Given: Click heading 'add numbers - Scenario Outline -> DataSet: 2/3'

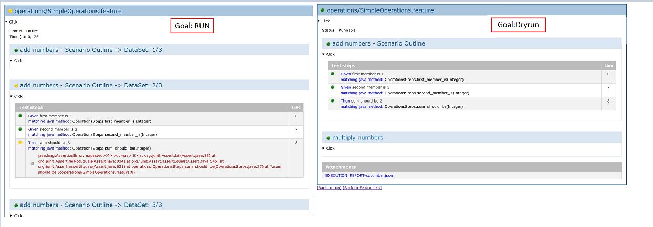Looking at the screenshot, I should pyautogui.click(x=91, y=85).
